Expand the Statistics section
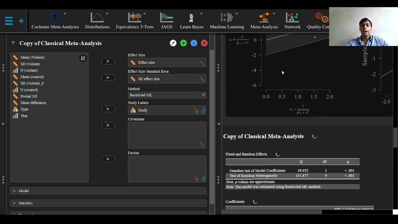 [x=108, y=203]
